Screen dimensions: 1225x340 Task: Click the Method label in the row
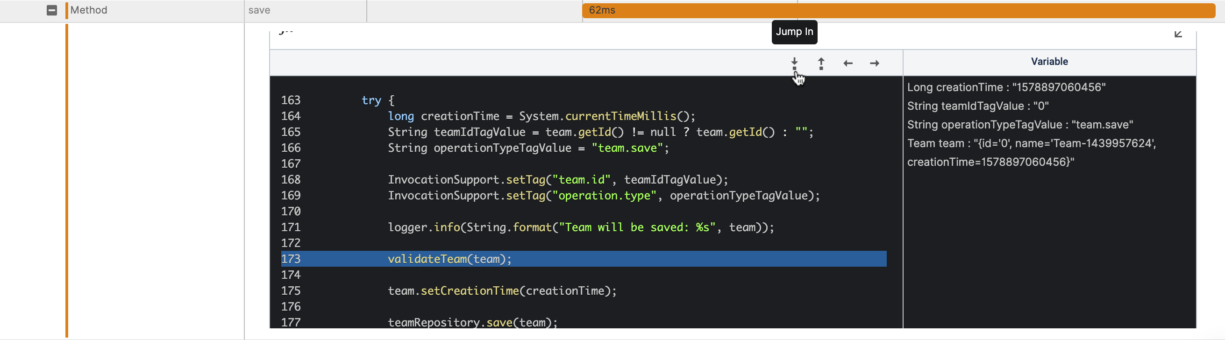point(88,10)
